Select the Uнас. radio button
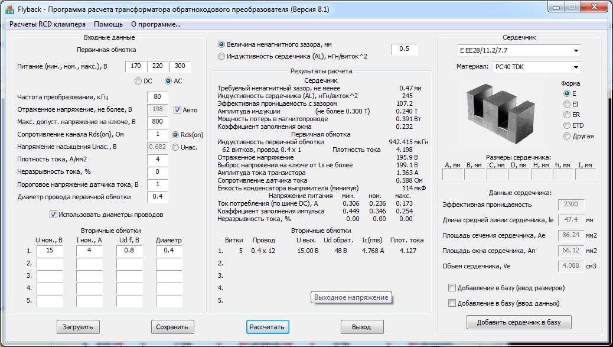The image size is (613, 347). 175,147
